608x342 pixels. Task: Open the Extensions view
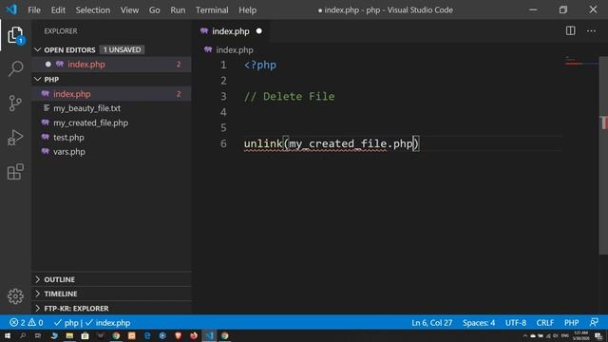(x=15, y=171)
